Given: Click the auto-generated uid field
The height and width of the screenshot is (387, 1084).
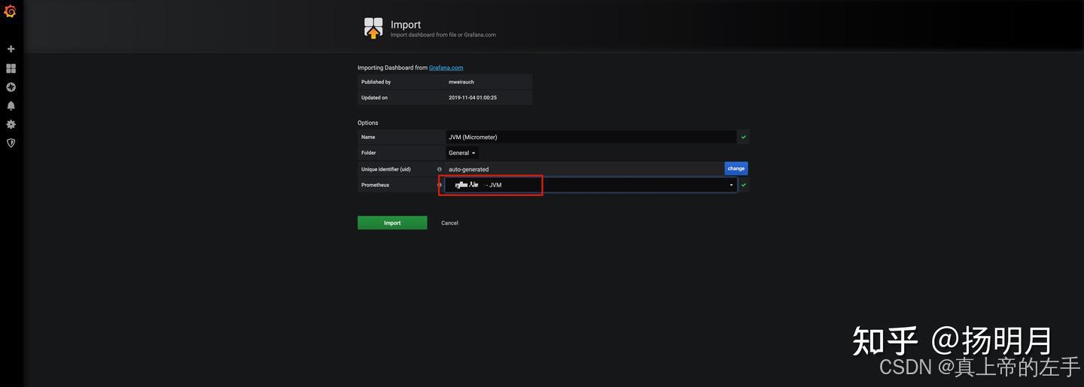Looking at the screenshot, I should click(x=585, y=169).
